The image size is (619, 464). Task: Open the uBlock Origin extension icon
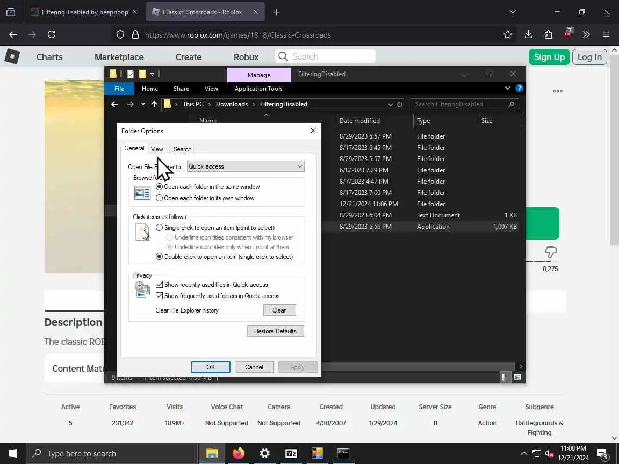[567, 34]
